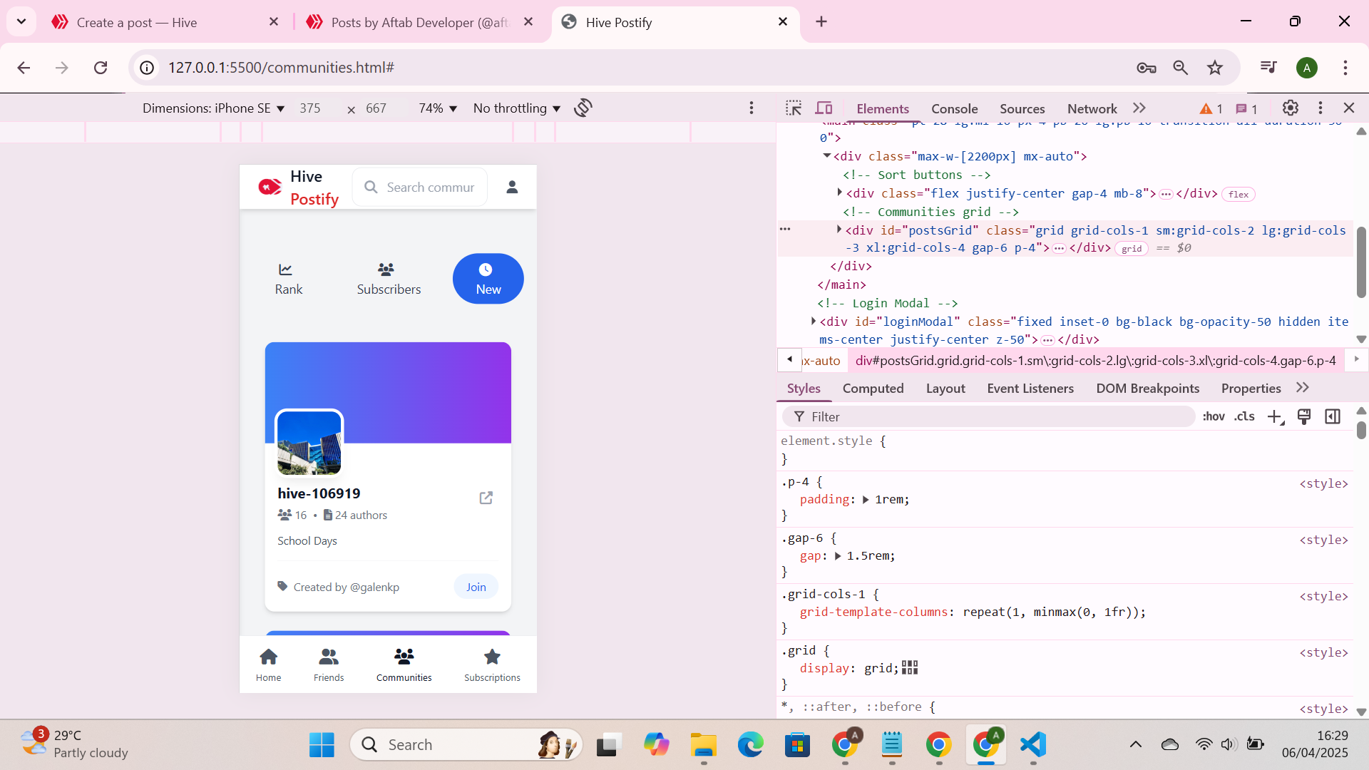Open Visual Studio Code from taskbar
This screenshot has width=1369, height=770.
[1032, 744]
